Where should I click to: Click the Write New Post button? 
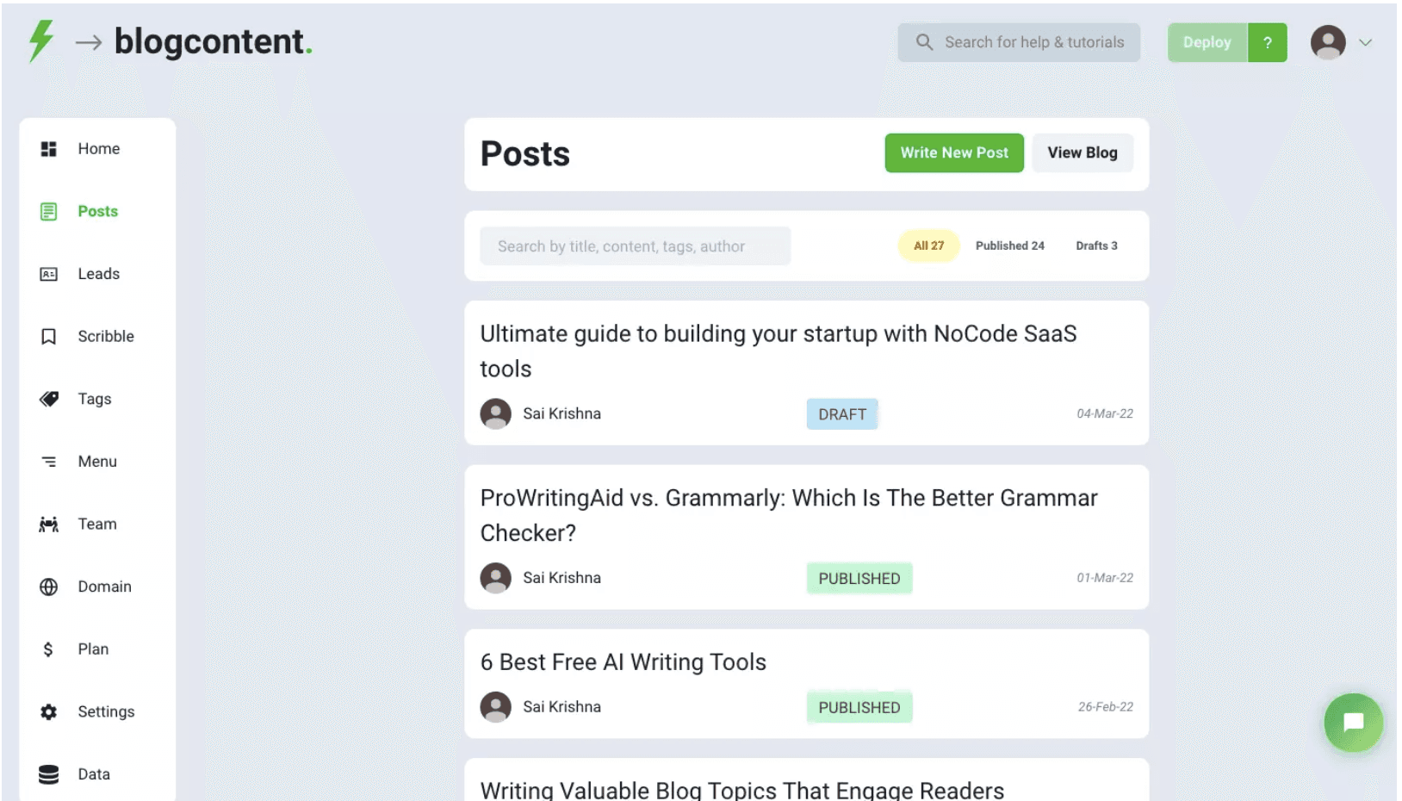click(953, 152)
